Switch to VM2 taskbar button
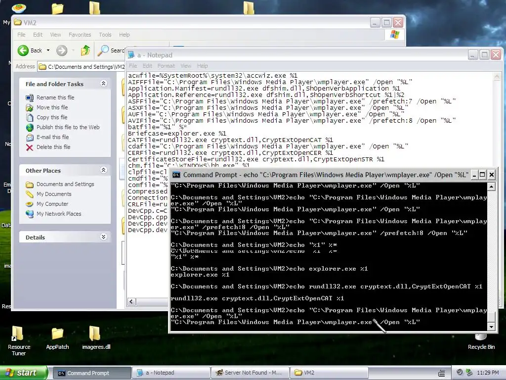Image resolution: width=506 pixels, height=380 pixels. (329, 373)
